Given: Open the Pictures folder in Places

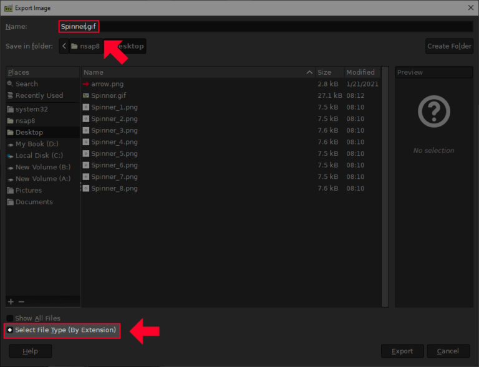Looking at the screenshot, I should pyautogui.click(x=29, y=191).
